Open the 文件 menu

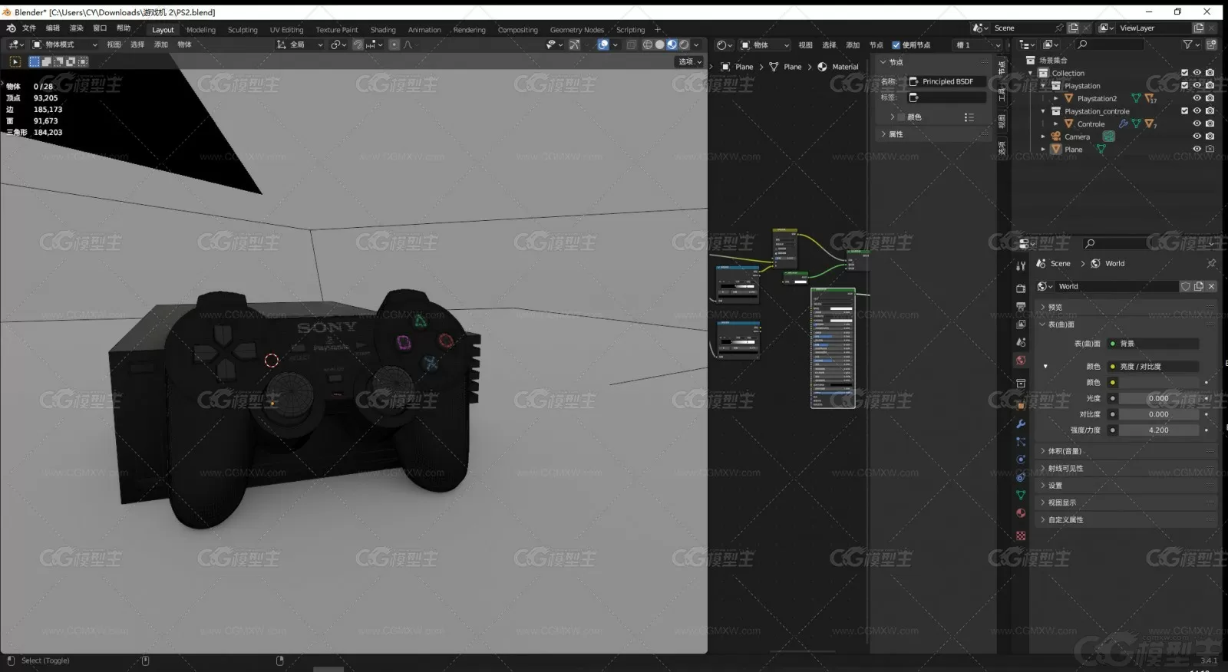29,28
